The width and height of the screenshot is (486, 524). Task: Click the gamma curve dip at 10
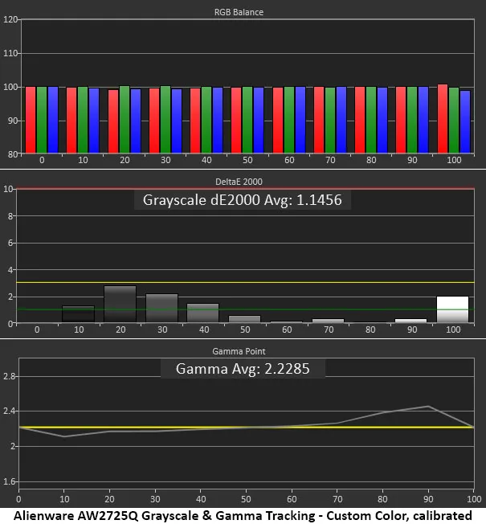64,436
